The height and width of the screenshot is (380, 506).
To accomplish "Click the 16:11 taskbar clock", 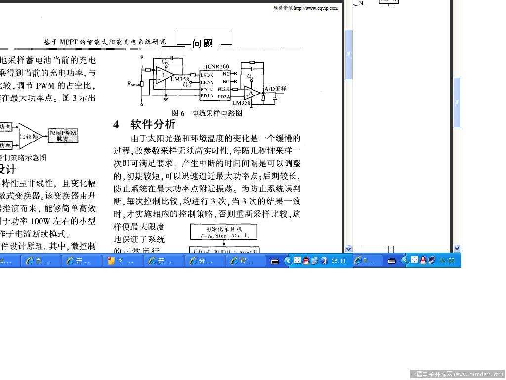I will (338, 261).
